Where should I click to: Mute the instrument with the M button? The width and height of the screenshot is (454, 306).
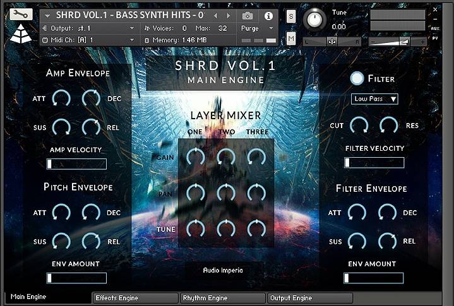[290, 39]
